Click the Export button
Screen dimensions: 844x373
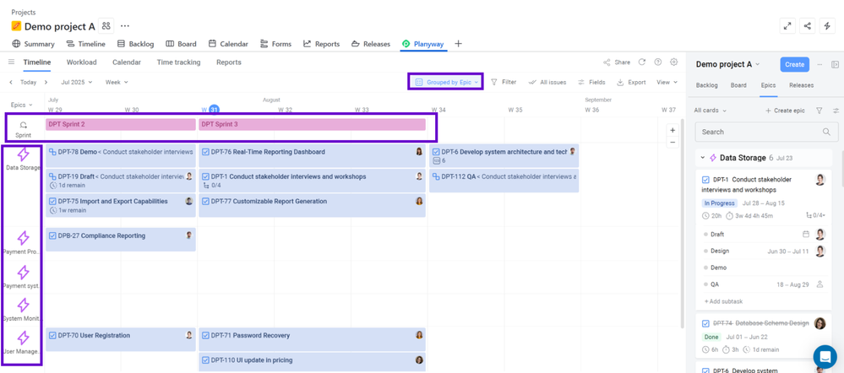[631, 82]
